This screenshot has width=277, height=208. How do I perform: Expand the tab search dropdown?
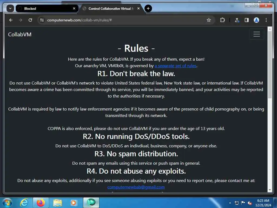[10, 8]
